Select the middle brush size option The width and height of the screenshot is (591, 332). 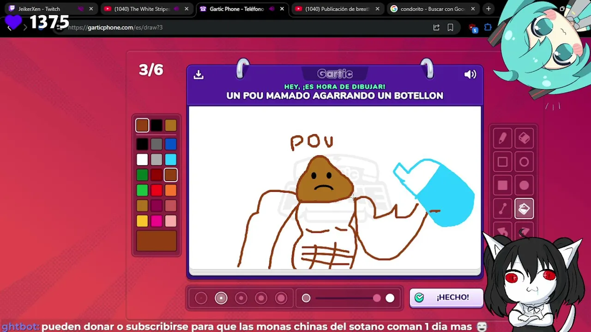pyautogui.click(x=241, y=298)
